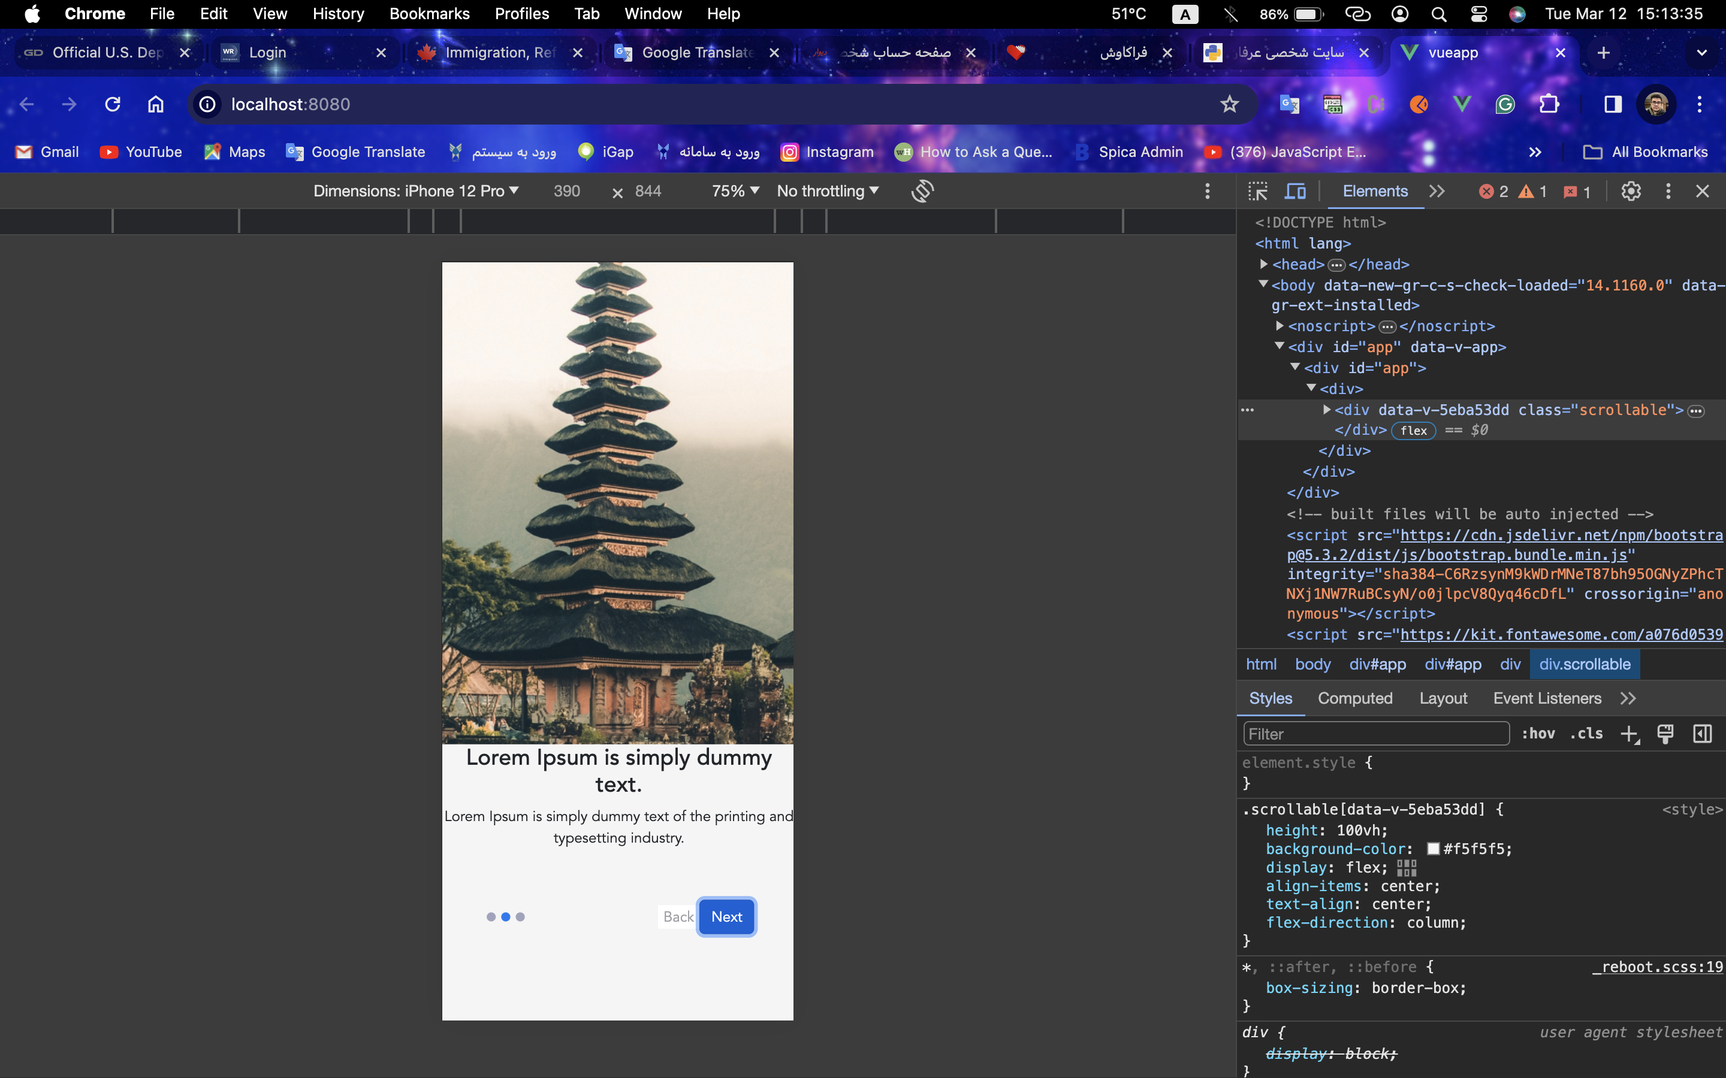Switch to the Event Listeners tab
This screenshot has width=1726, height=1078.
pos(1547,698)
